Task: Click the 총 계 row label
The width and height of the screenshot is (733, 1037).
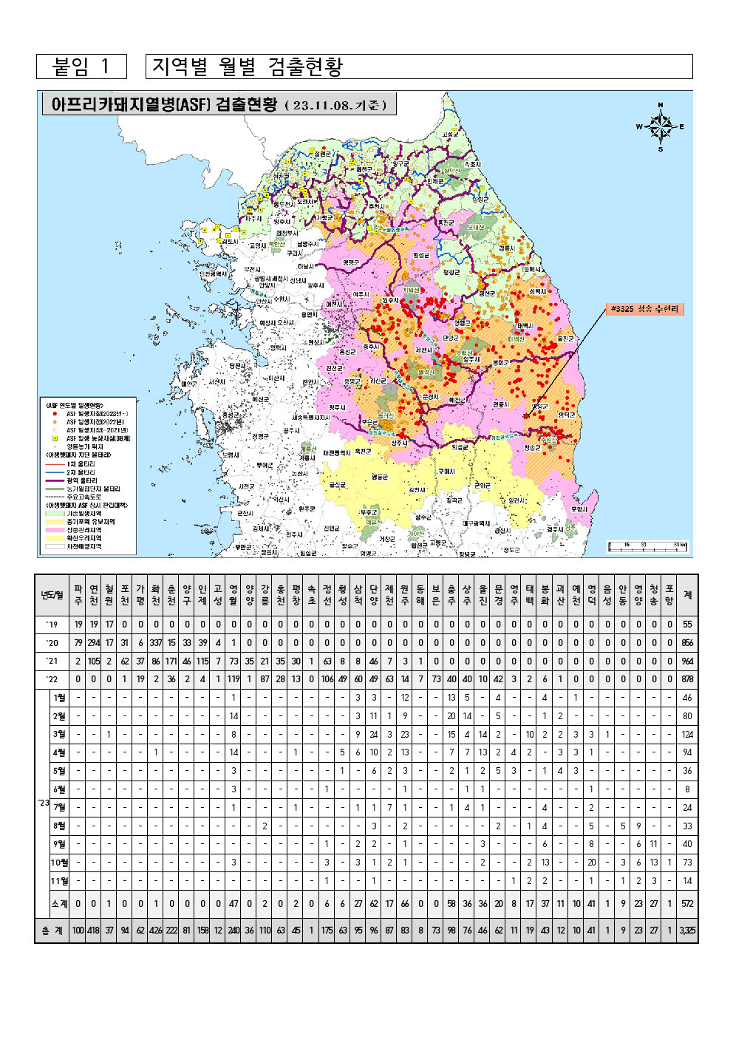Action: (52, 931)
